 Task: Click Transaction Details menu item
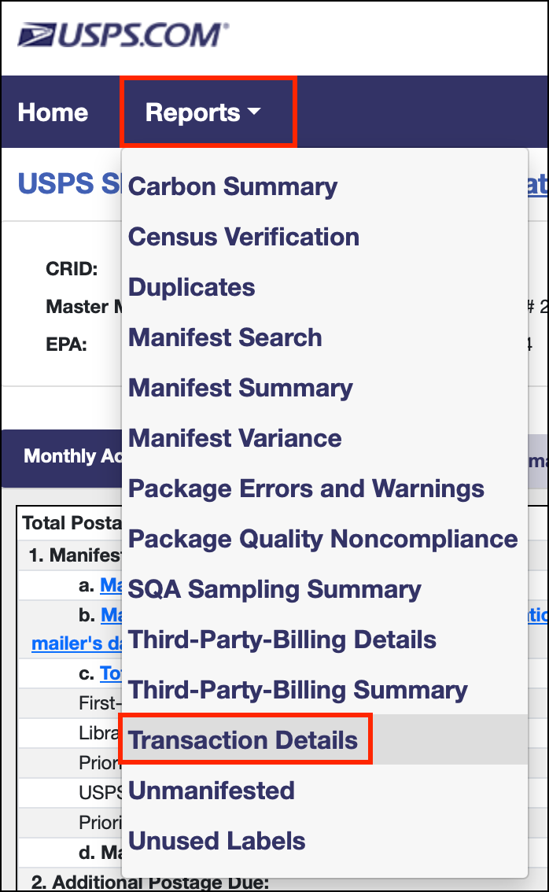[x=243, y=740]
